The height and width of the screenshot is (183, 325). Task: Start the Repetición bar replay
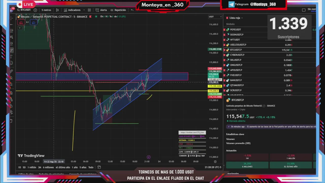point(118,10)
